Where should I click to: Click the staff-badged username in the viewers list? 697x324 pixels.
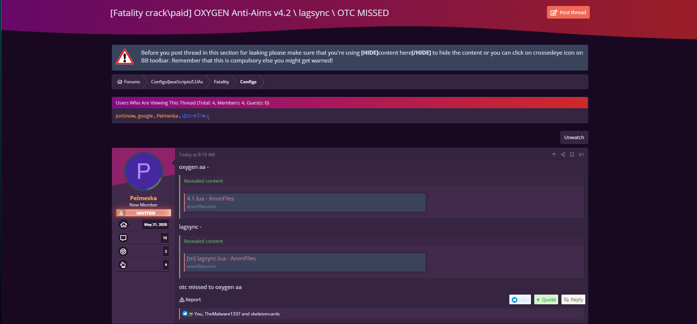pyautogui.click(x=196, y=116)
